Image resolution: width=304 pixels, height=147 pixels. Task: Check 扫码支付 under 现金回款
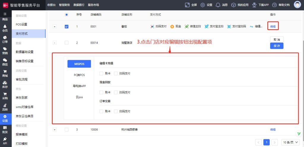116,92
